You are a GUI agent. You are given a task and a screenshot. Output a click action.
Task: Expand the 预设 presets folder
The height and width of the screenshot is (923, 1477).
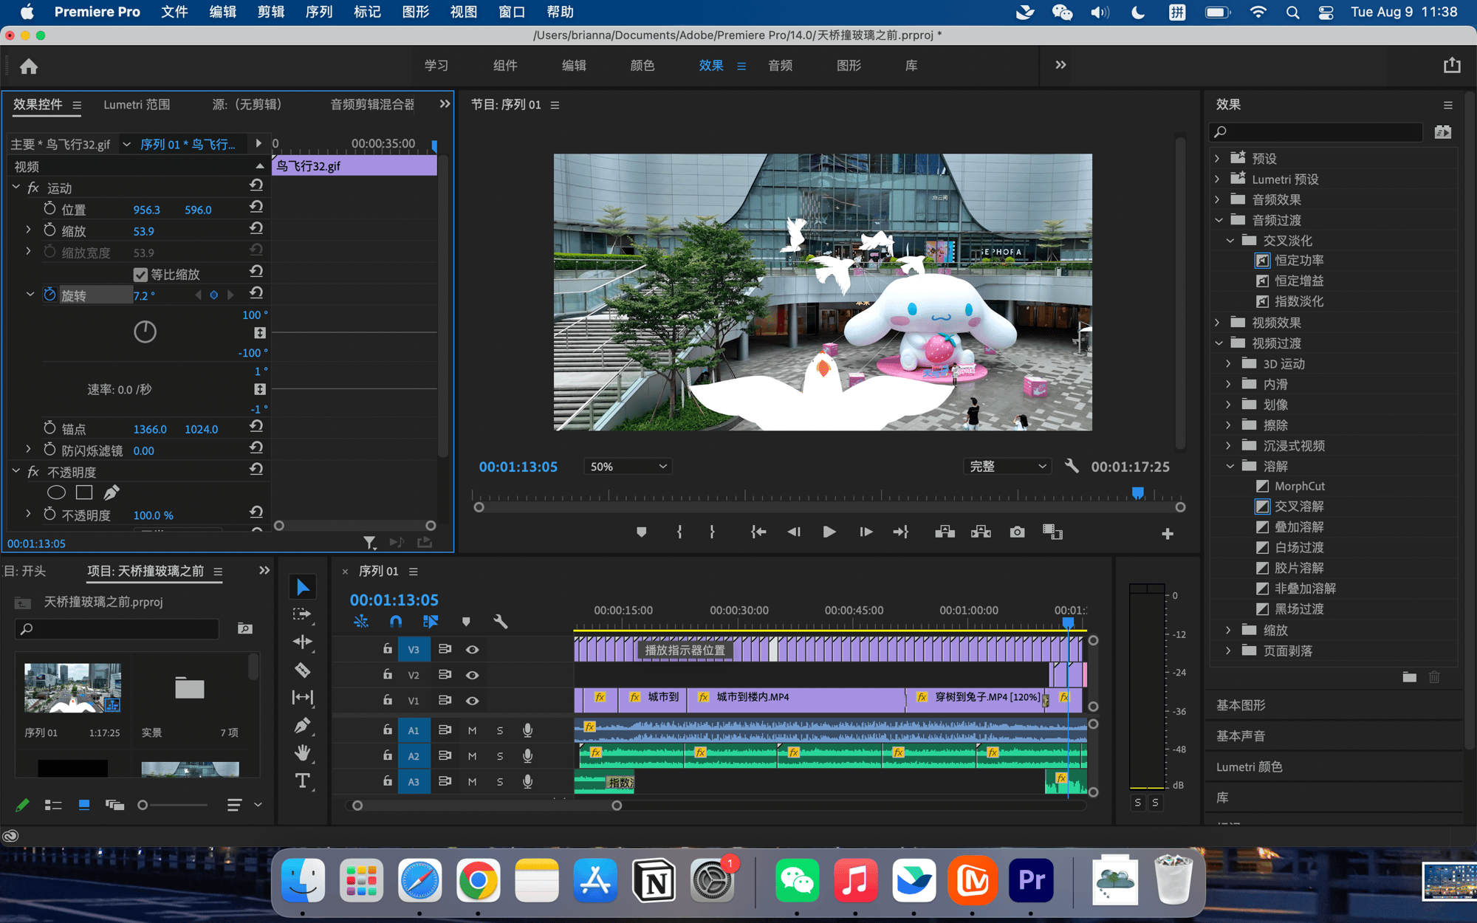(x=1218, y=158)
